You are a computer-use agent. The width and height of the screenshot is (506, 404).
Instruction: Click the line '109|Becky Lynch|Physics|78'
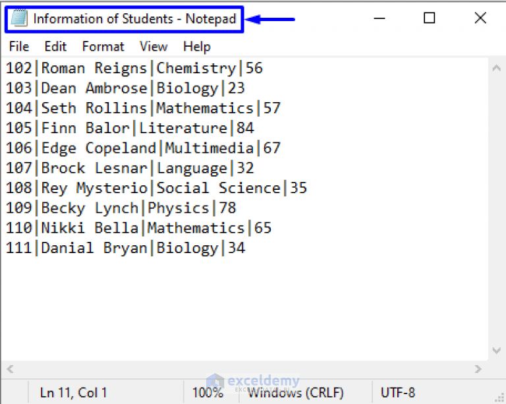point(121,208)
